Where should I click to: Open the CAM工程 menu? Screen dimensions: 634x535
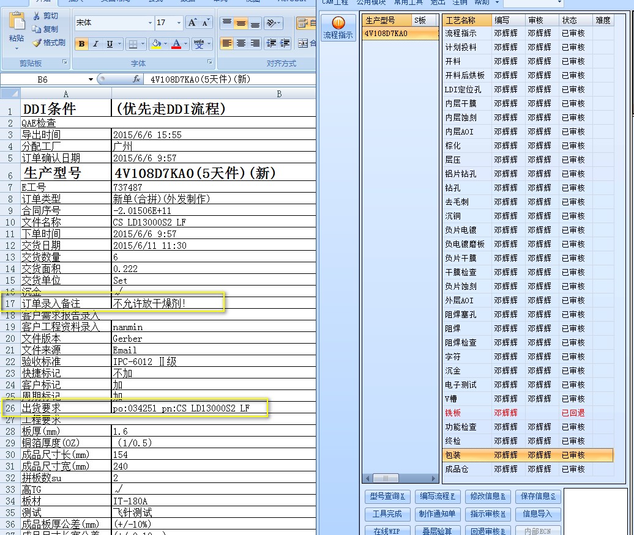(x=335, y=2)
